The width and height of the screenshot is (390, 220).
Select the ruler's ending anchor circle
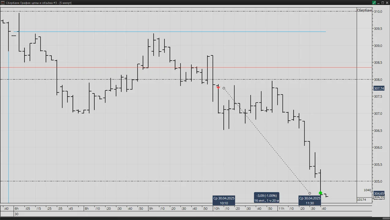pos(310,193)
